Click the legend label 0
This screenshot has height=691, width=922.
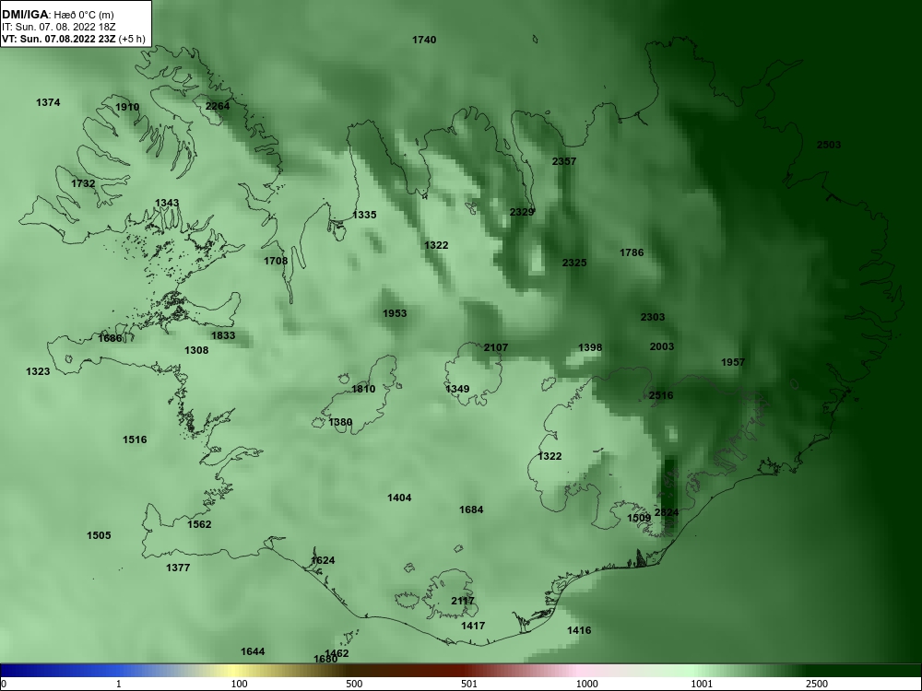coord(4,684)
